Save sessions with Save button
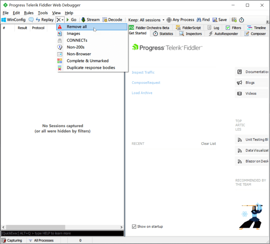Image resolution: width=270 pixels, height=244 pixels. (x=219, y=20)
